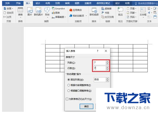The height and width of the screenshot is (113, 158).
Task: Open the File (文件) tab
Action: [7, 3]
